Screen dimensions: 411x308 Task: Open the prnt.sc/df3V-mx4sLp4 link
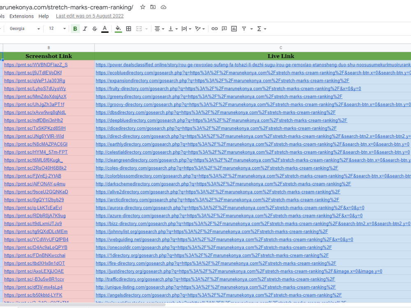[33, 287]
